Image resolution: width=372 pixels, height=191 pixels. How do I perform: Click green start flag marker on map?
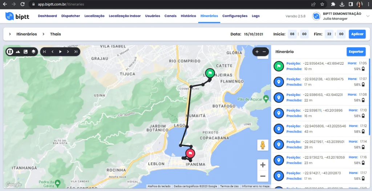210,73
